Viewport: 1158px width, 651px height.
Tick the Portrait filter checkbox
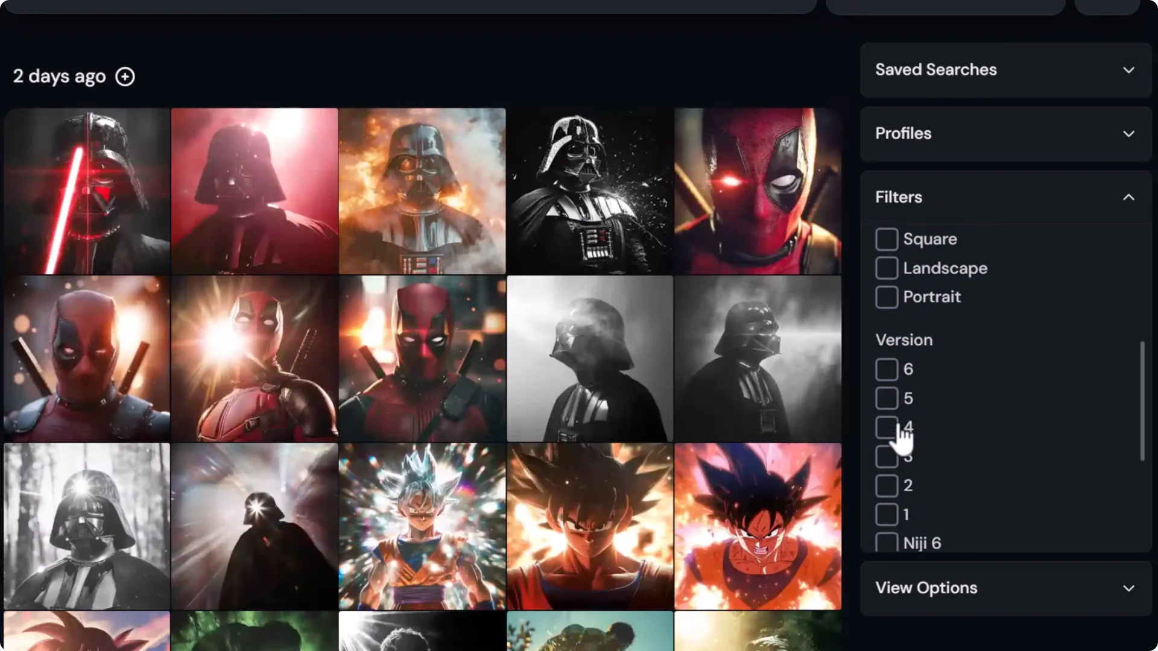point(887,297)
